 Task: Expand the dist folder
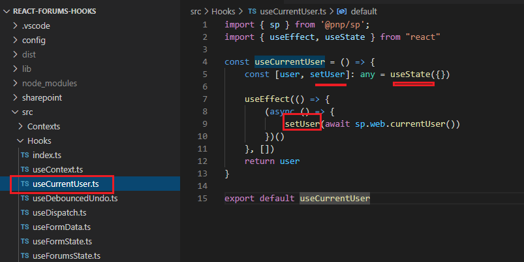click(29, 55)
